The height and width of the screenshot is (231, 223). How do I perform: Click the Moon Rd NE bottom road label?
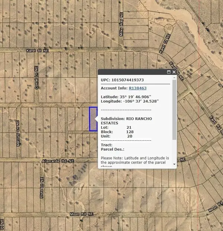point(82,214)
